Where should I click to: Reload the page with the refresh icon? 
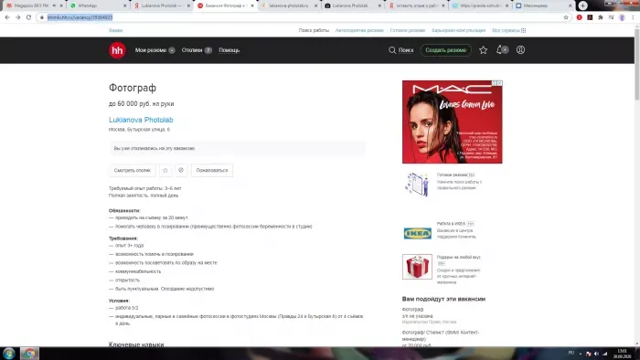(x=28, y=17)
